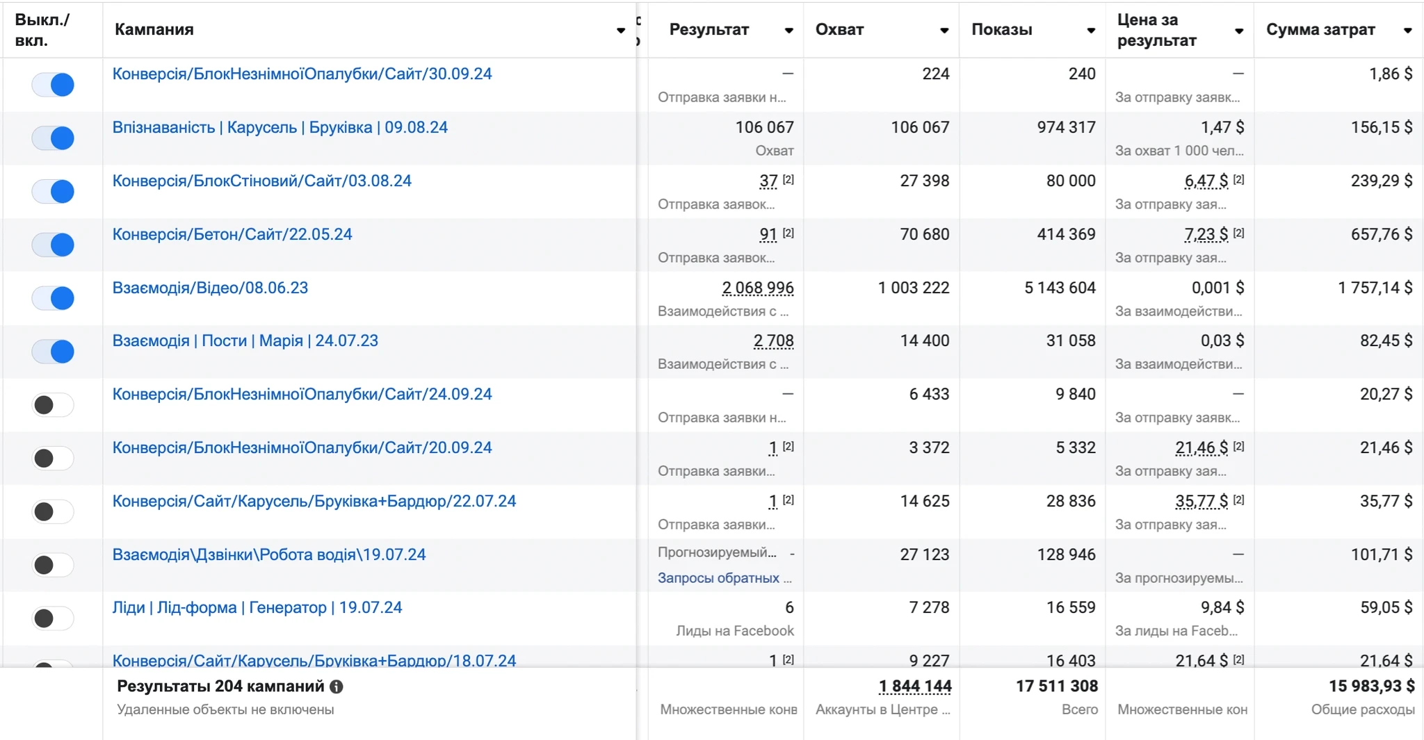1424x740 pixels.
Task: Expand the Результат column dropdown arrow
Action: [788, 31]
